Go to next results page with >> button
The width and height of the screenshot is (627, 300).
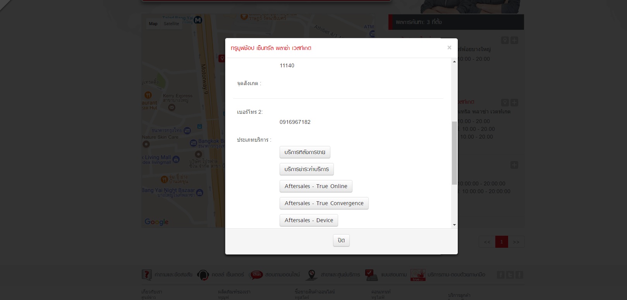tap(516, 242)
